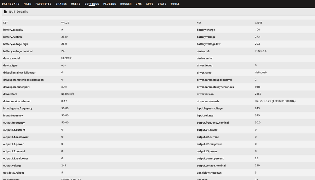Click the NUT Details section title

19,12
